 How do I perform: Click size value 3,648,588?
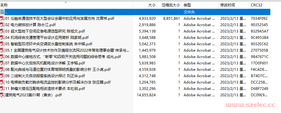[x=147, y=38]
